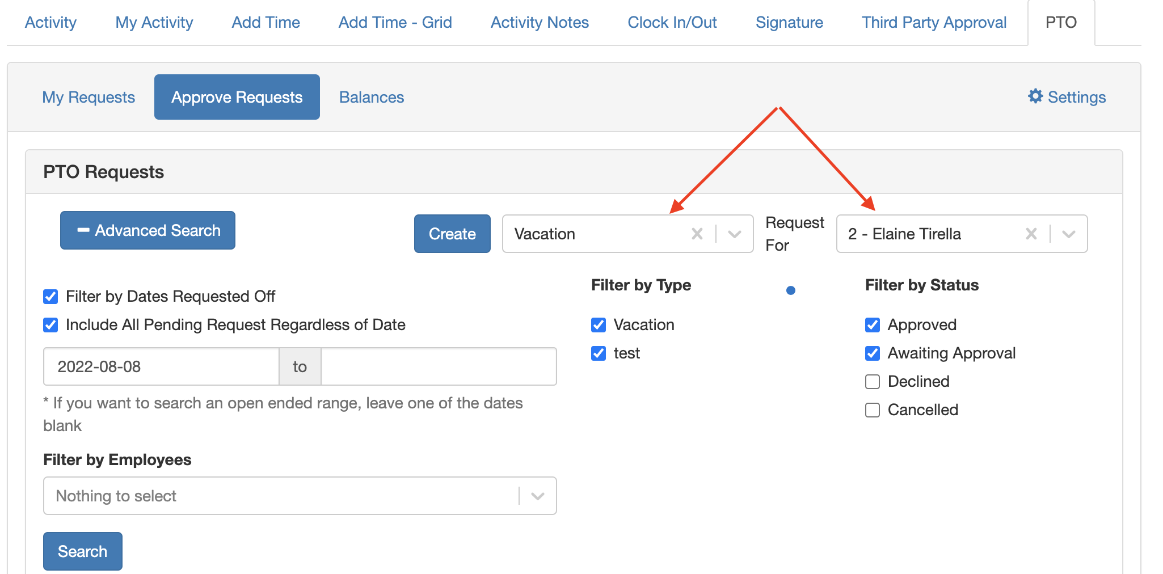Uncheck the Vacation type filter
The width and height of the screenshot is (1163, 574).
[x=599, y=325]
